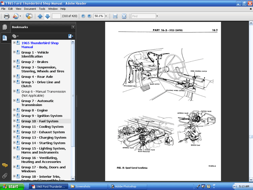This screenshot has width=253, height=190.
Task: Click the help question-mark tray icon
Action: point(208,187)
